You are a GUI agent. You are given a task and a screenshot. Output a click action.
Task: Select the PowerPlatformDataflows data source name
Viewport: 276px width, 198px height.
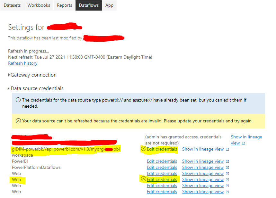36,168
